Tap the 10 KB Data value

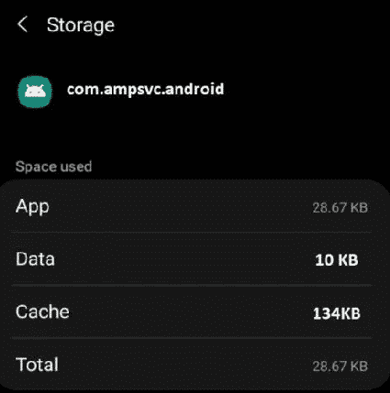tap(337, 260)
